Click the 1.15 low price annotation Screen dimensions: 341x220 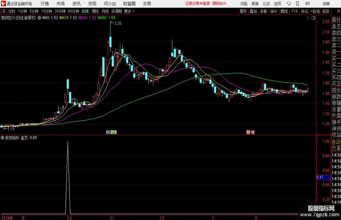(11, 129)
